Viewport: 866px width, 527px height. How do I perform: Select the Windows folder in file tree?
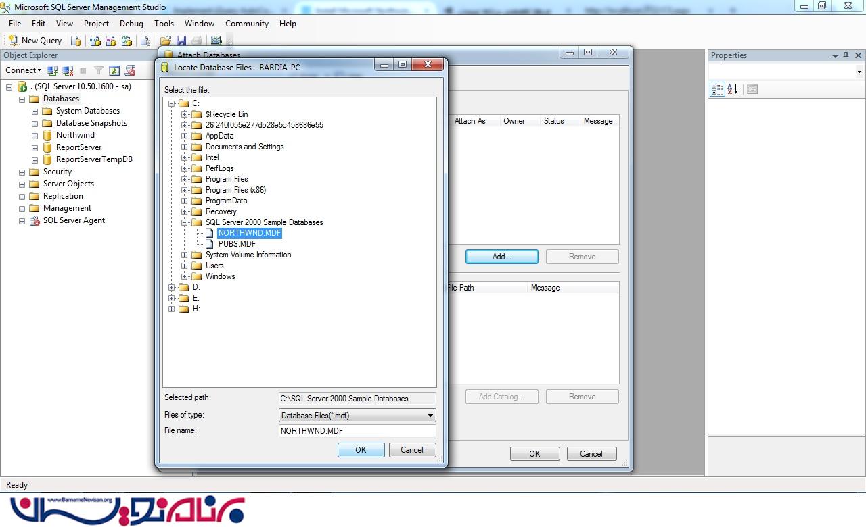coord(220,276)
